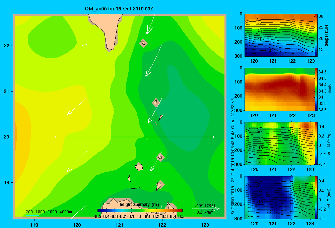335x228 pixels.
Task: Click the wind arrow near 21.7N 121.8E
Action: (154, 60)
